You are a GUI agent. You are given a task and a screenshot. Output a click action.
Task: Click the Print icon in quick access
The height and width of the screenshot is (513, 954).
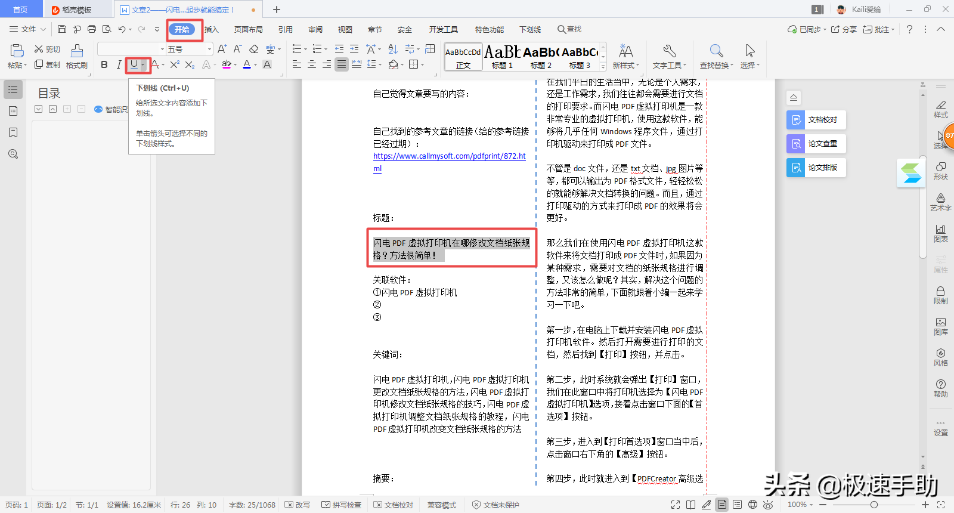pos(92,29)
